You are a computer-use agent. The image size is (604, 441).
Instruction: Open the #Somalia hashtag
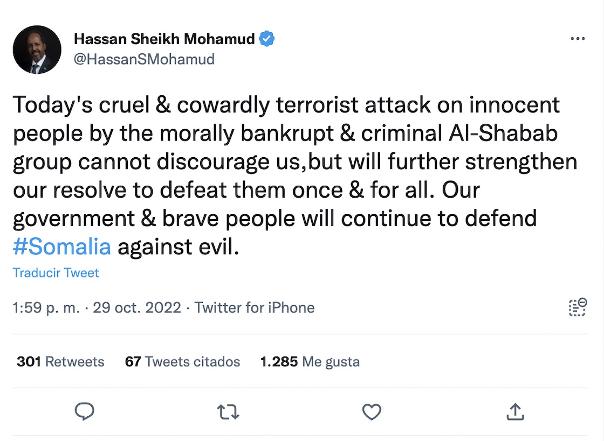[62, 247]
